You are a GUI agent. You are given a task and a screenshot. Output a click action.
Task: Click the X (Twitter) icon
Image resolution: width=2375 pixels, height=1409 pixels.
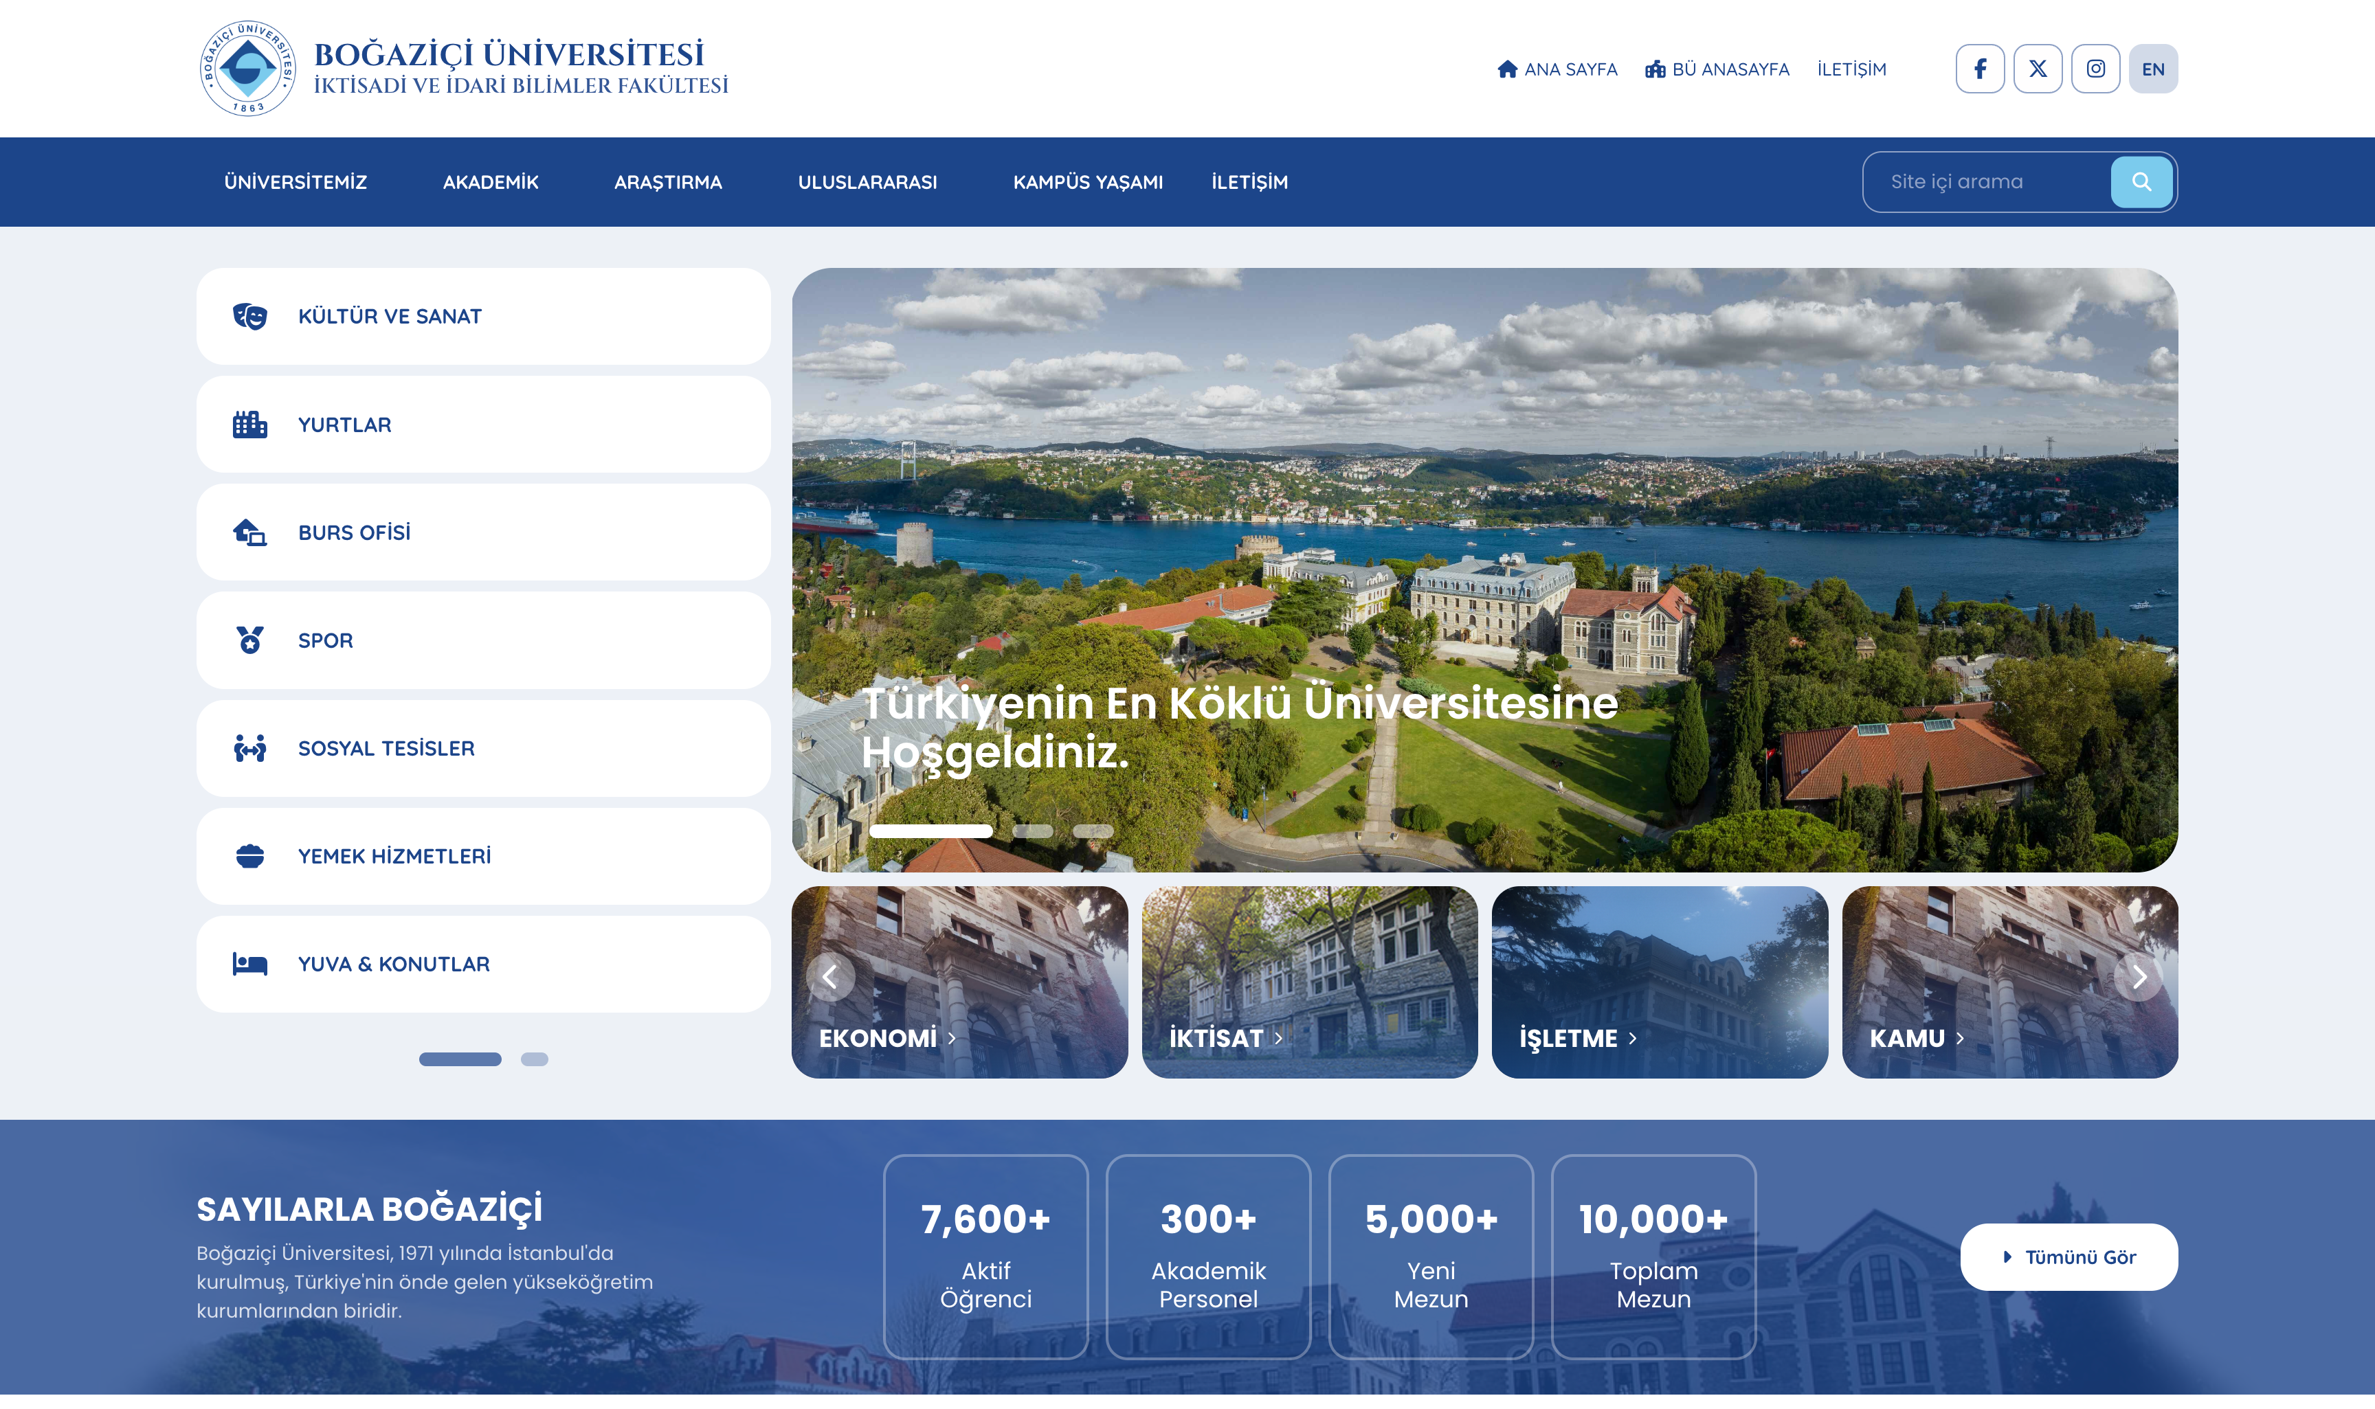[2037, 69]
